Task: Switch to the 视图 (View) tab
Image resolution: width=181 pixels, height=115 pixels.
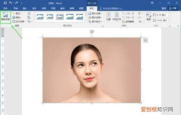Action: point(81,8)
